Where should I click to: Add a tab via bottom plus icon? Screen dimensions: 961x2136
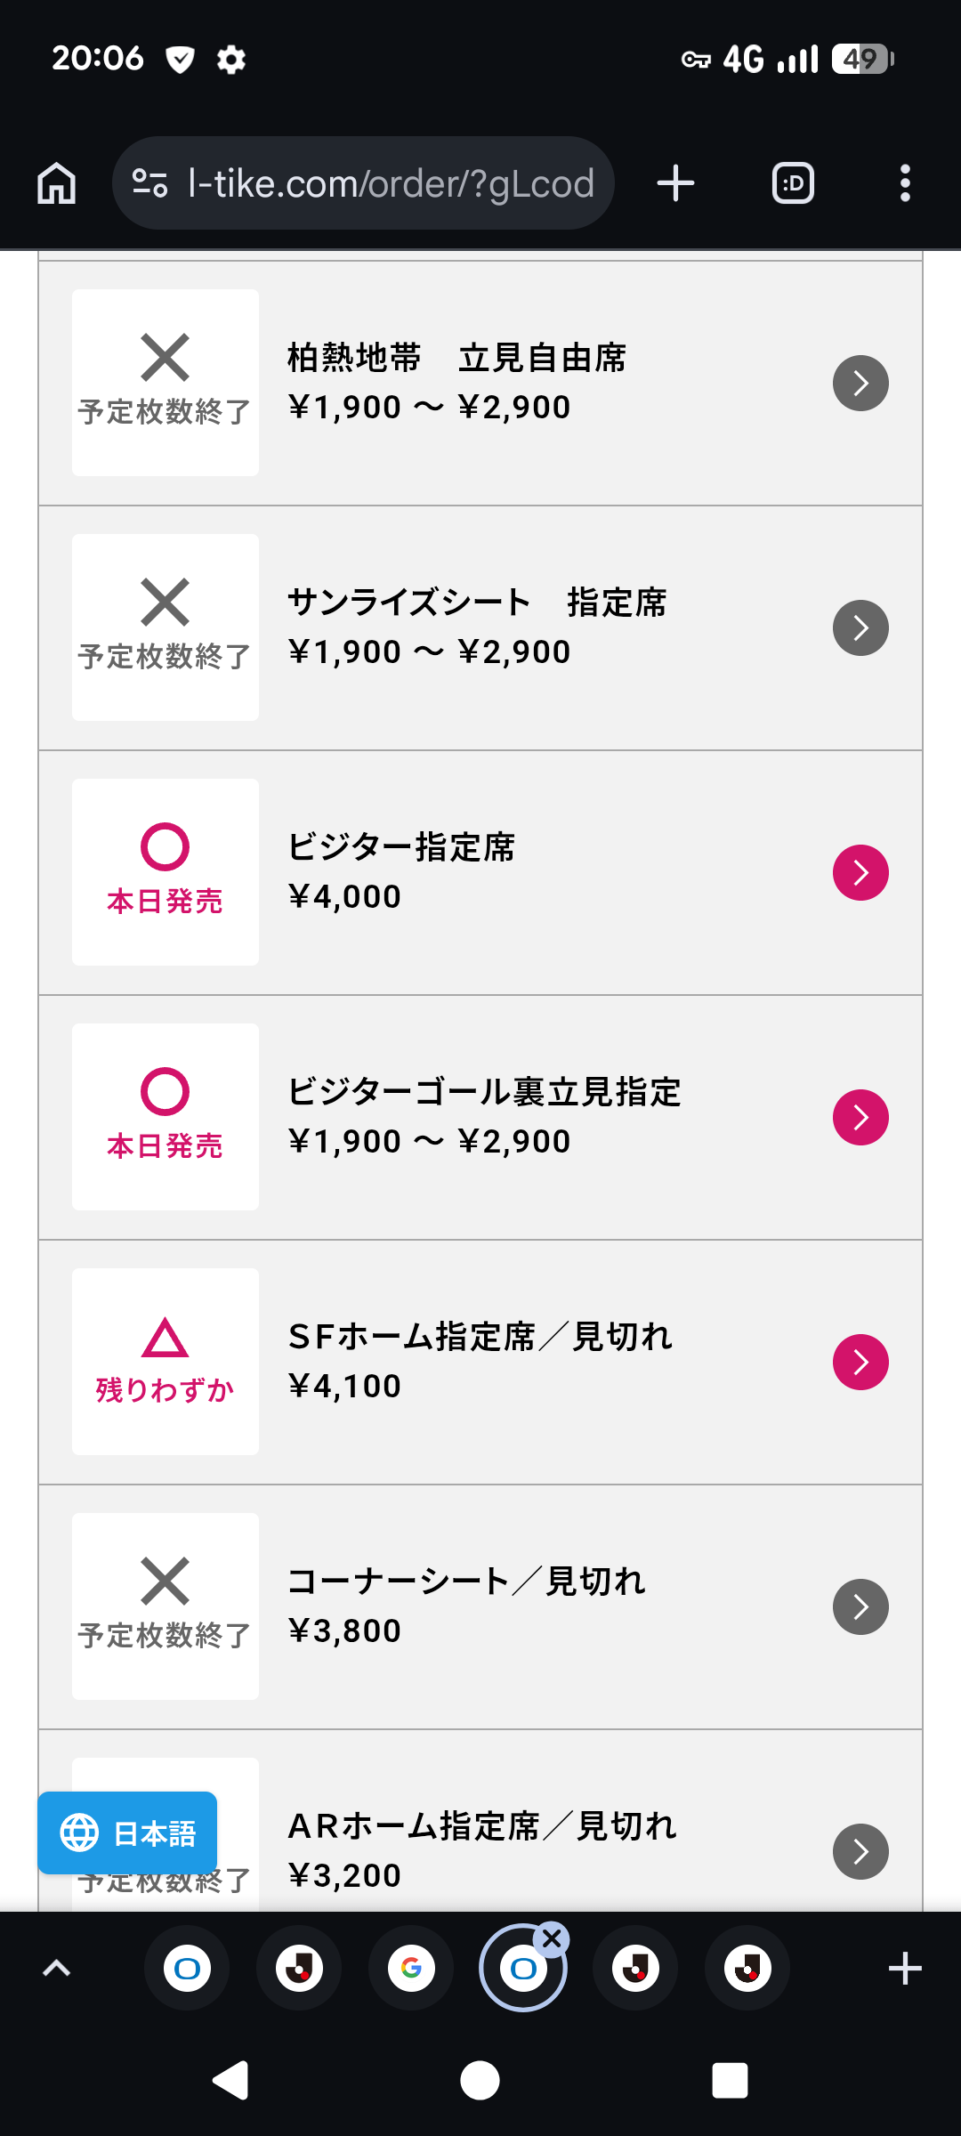pyautogui.click(x=905, y=1969)
